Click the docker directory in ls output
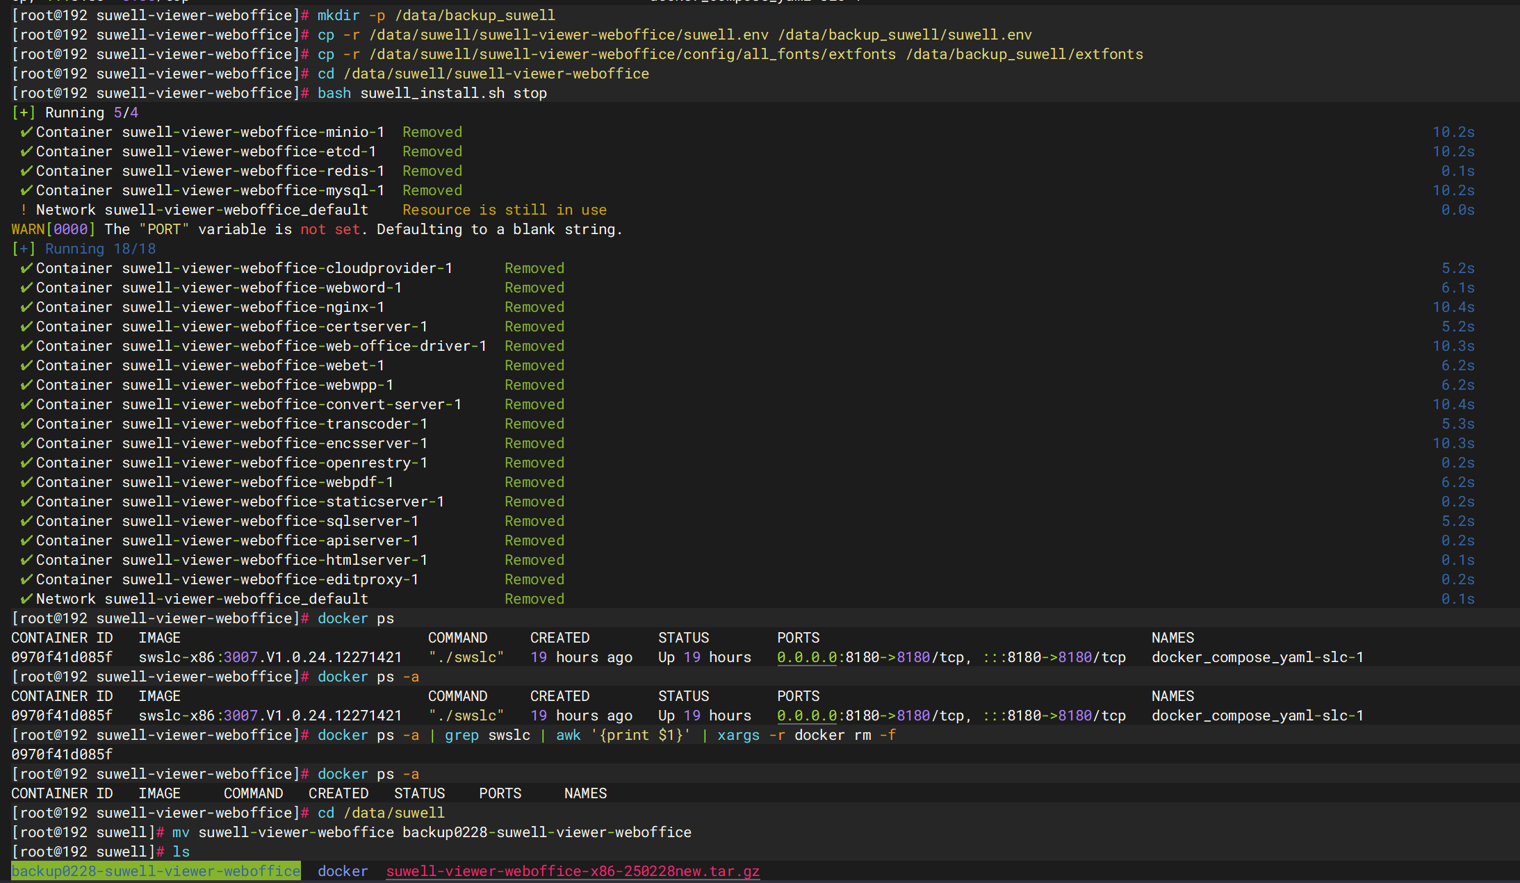The height and width of the screenshot is (883, 1520). 343,871
